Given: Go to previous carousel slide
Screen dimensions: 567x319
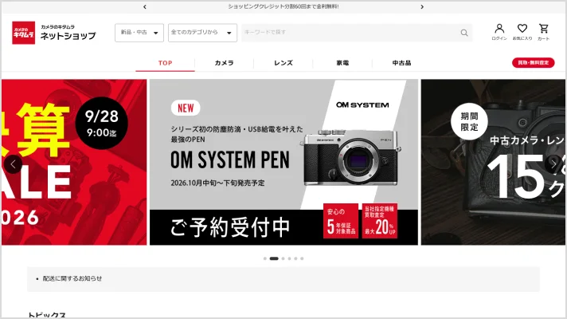Looking at the screenshot, I should click(x=13, y=164).
